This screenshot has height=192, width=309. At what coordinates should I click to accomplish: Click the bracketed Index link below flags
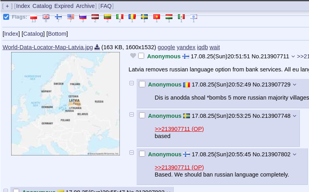11,34
